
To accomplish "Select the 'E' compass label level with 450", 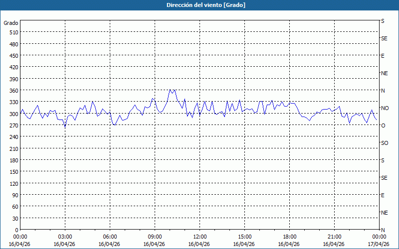I will point(383,56).
